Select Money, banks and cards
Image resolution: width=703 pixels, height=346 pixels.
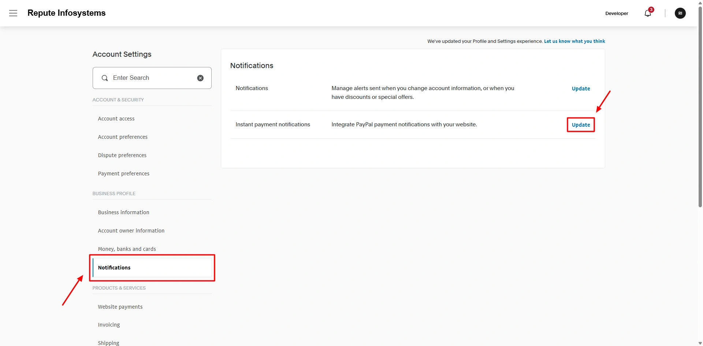127,249
